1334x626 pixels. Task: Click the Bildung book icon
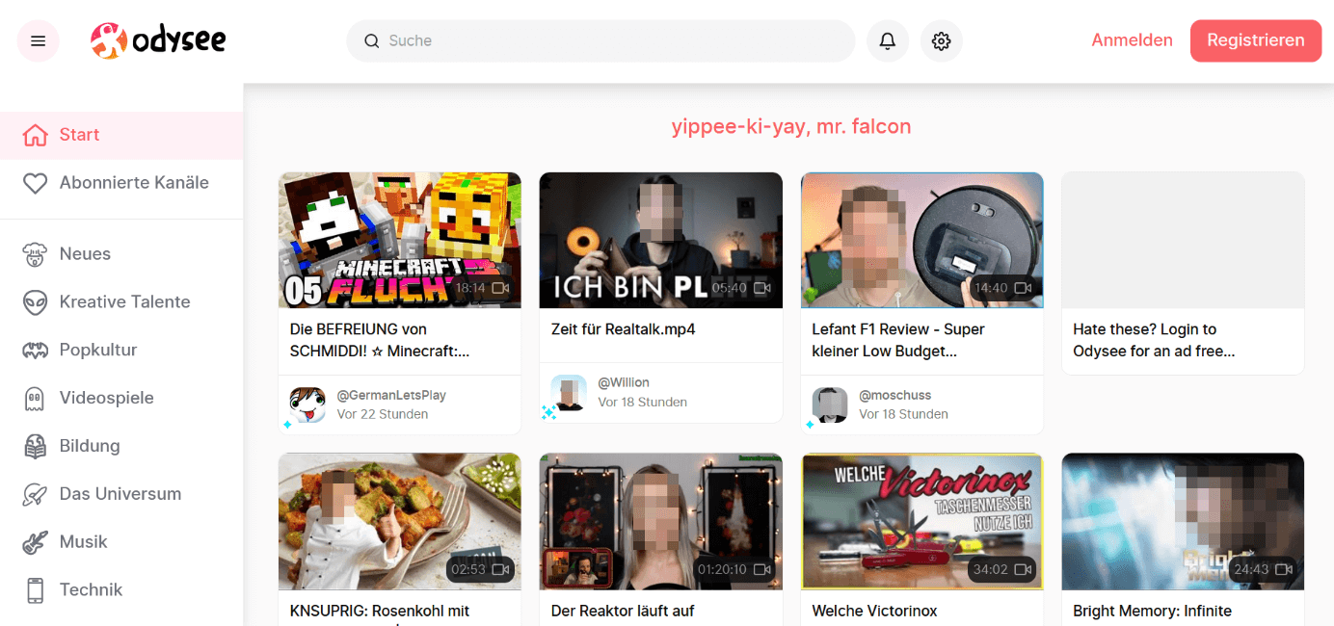coord(35,446)
